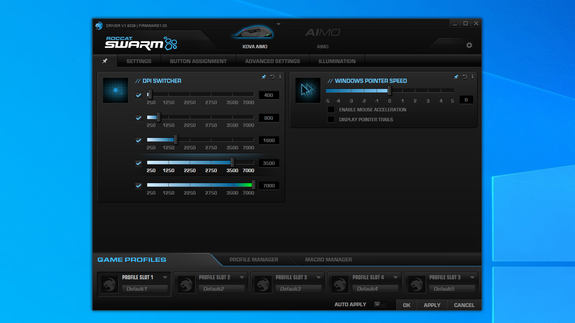575x323 pixels.
Task: Disable the 7000 DPI level checkbox
Action: (x=138, y=186)
